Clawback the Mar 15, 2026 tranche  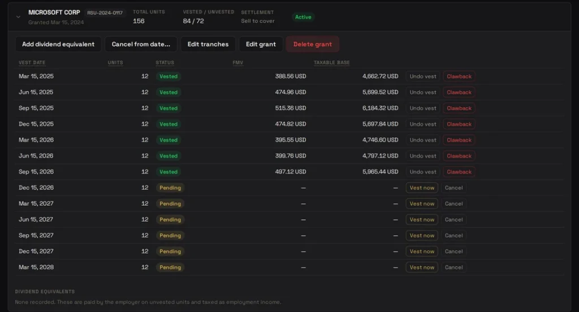pyautogui.click(x=459, y=140)
